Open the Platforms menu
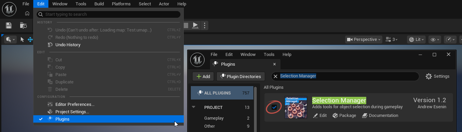Screen dimensions: 462x132 coord(121,4)
